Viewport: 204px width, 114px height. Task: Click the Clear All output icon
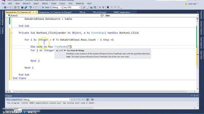coord(88,99)
